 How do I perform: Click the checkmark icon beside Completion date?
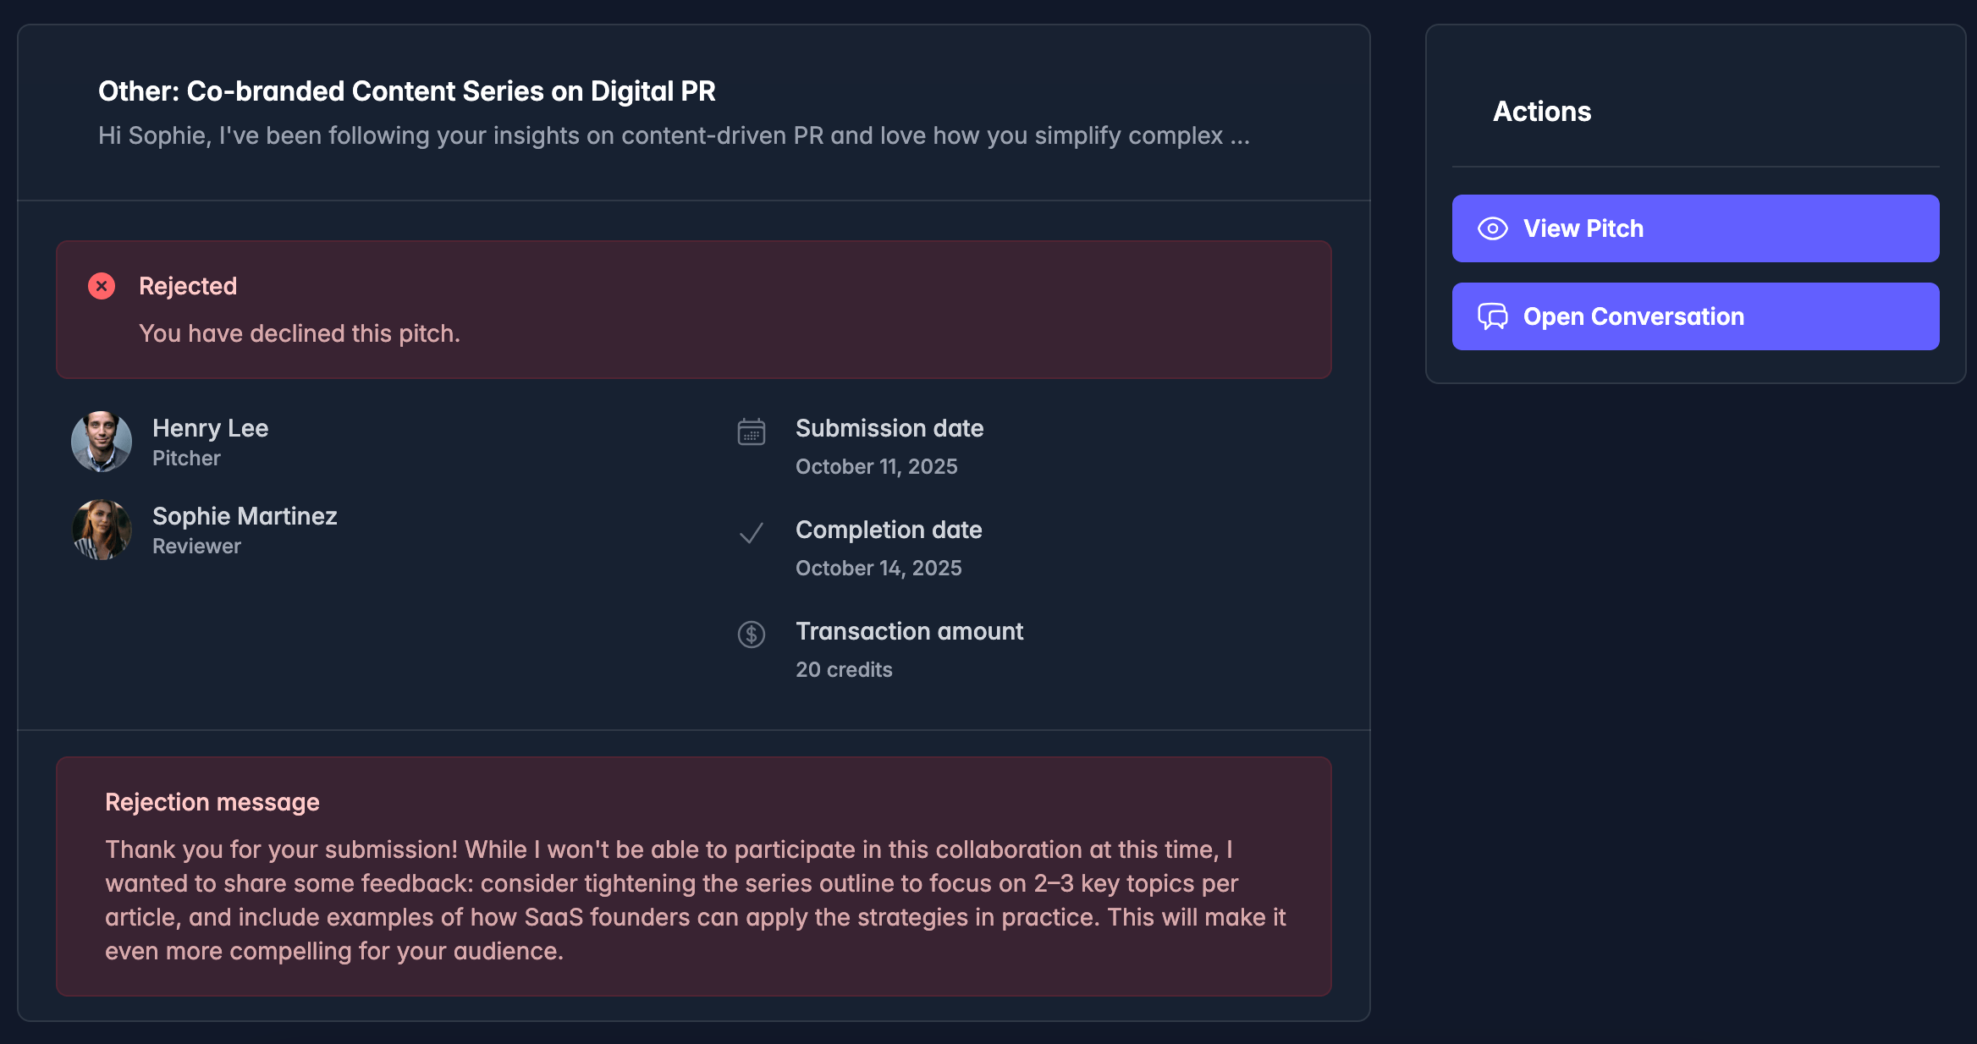click(x=751, y=534)
